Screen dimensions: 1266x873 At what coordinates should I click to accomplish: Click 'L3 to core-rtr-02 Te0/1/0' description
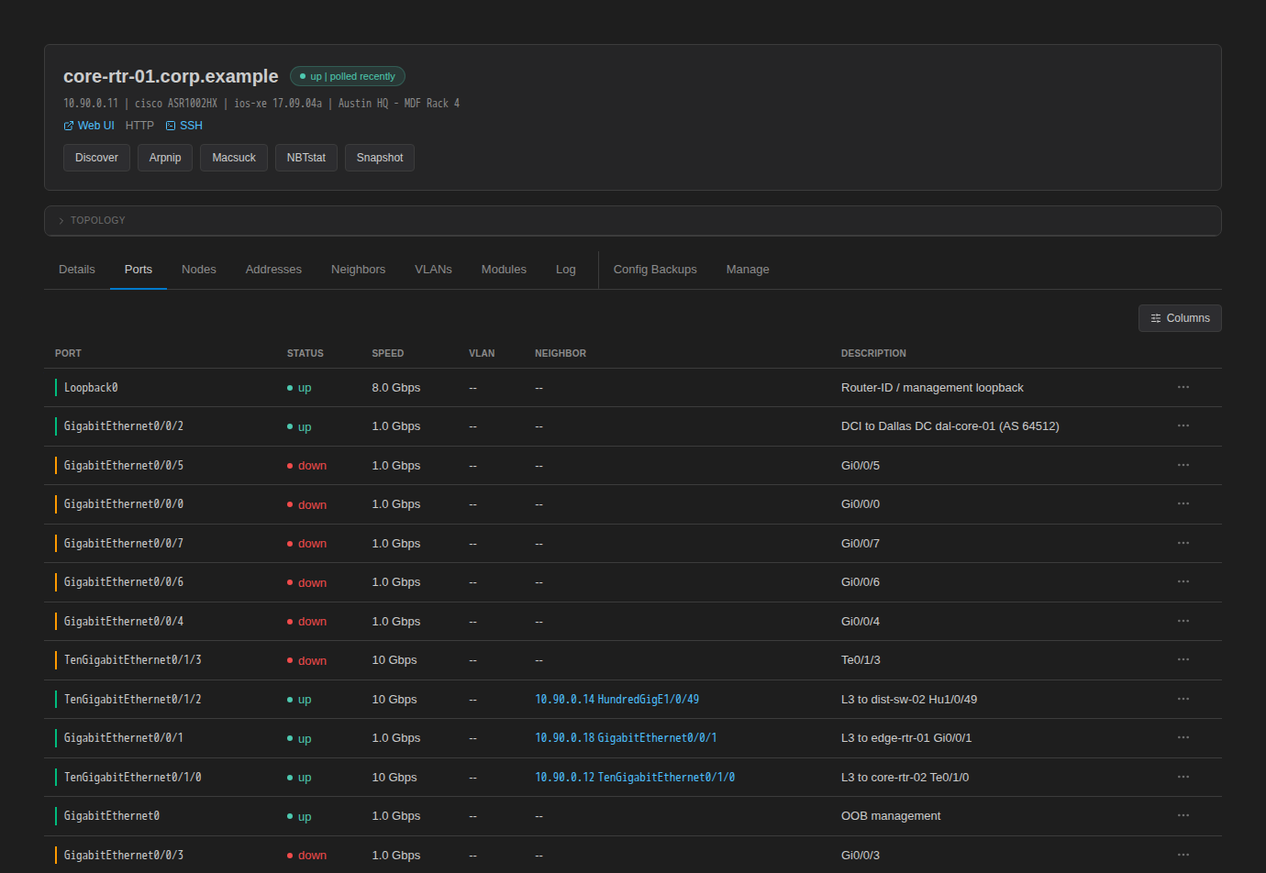[905, 777]
